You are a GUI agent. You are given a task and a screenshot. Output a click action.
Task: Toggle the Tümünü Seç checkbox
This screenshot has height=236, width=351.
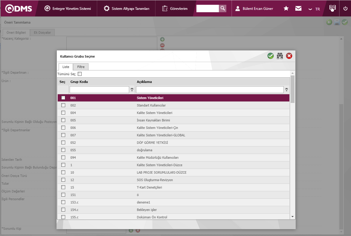tap(80, 74)
